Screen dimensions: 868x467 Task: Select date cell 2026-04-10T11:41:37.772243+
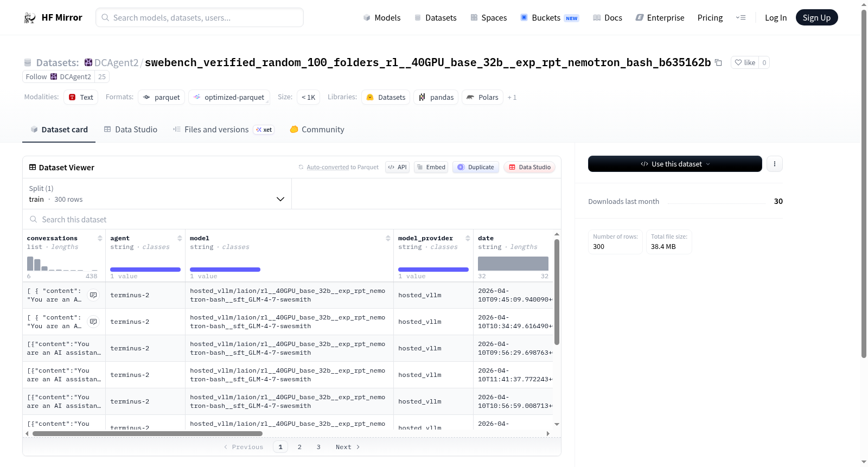tap(513, 375)
